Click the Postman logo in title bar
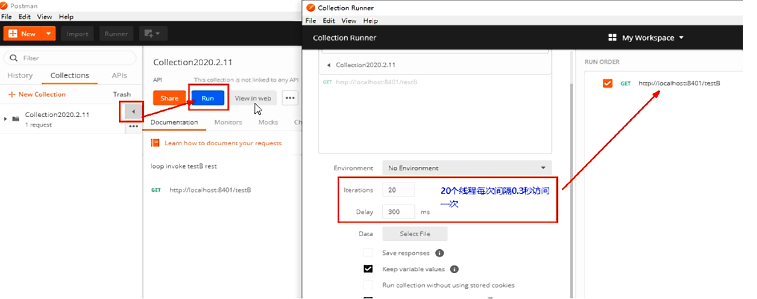Image resolution: width=757 pixels, height=299 pixels. [4, 6]
